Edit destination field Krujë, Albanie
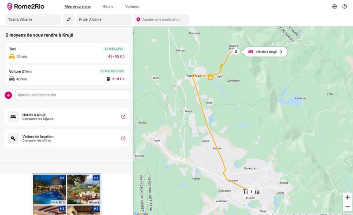The image size is (353, 215). click(x=104, y=19)
